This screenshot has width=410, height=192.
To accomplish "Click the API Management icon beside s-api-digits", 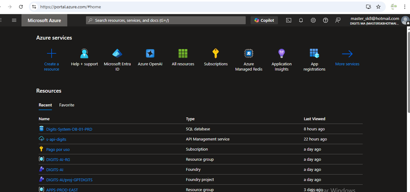I will point(41,139).
